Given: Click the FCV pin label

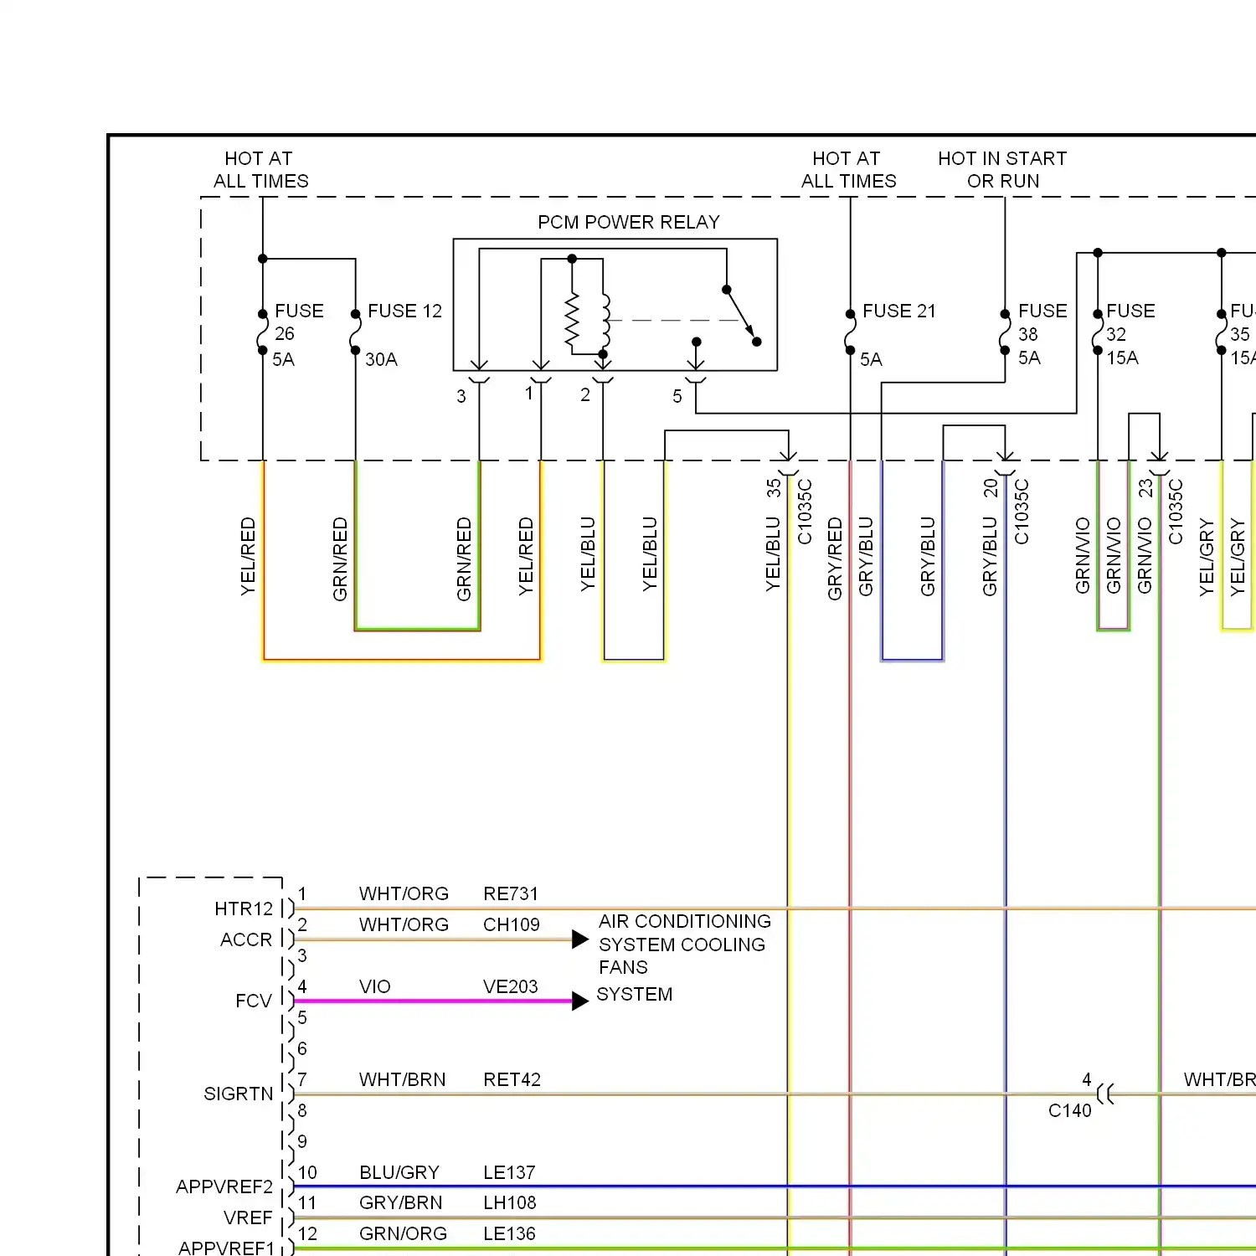Looking at the screenshot, I should 254,1001.
